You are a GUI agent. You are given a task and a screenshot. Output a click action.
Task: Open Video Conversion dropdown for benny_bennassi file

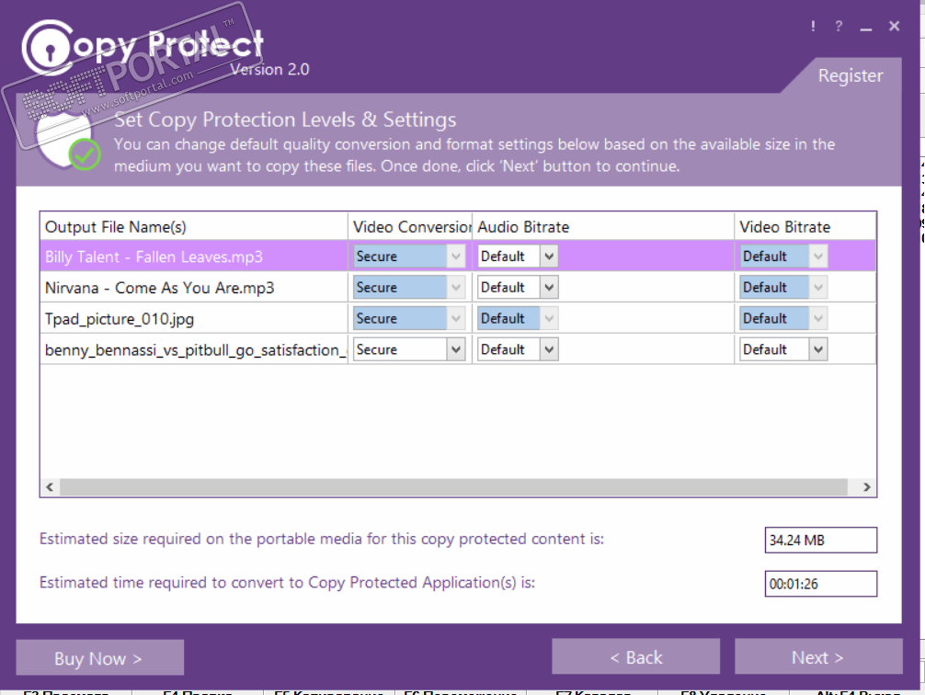[x=456, y=349]
